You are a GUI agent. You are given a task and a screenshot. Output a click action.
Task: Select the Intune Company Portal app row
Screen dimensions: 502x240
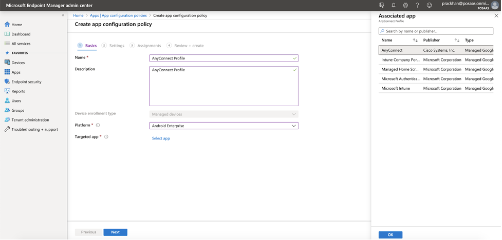coord(436,60)
